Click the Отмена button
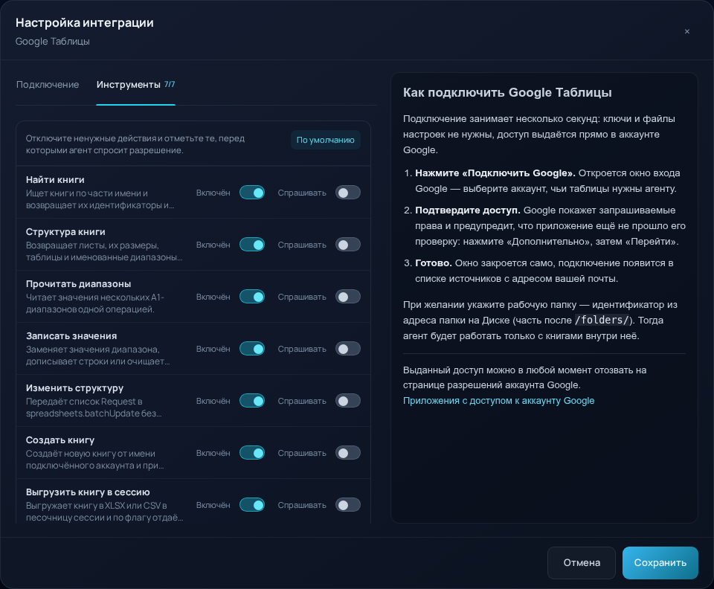Viewport: 714px width, 589px height. tap(582, 563)
